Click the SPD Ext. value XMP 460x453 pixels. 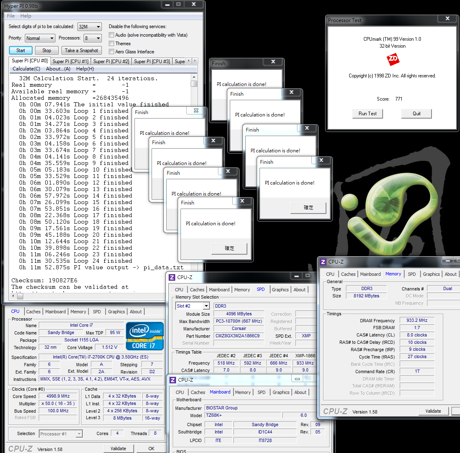pyautogui.click(x=306, y=336)
